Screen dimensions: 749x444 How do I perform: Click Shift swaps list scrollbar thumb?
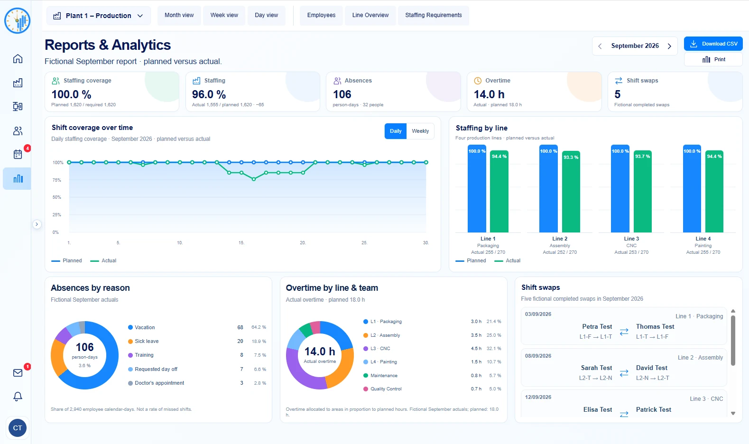[x=733, y=340]
